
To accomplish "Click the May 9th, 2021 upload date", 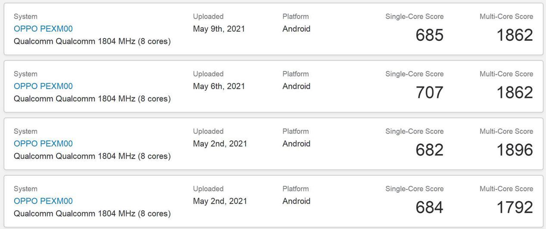I will tap(219, 29).
